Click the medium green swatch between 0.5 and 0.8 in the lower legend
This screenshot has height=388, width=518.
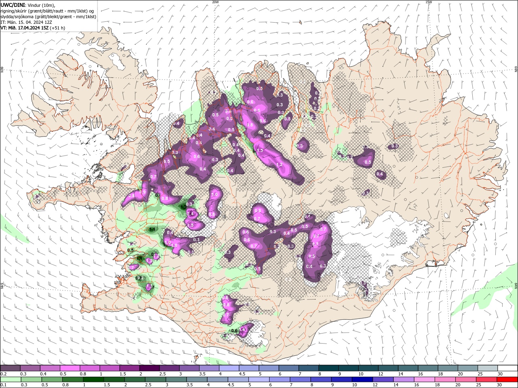pos(52,380)
